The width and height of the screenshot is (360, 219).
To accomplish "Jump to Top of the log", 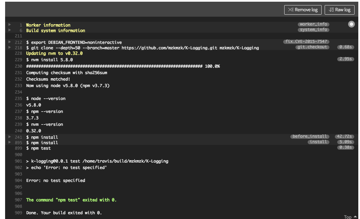I will click(350, 217).
